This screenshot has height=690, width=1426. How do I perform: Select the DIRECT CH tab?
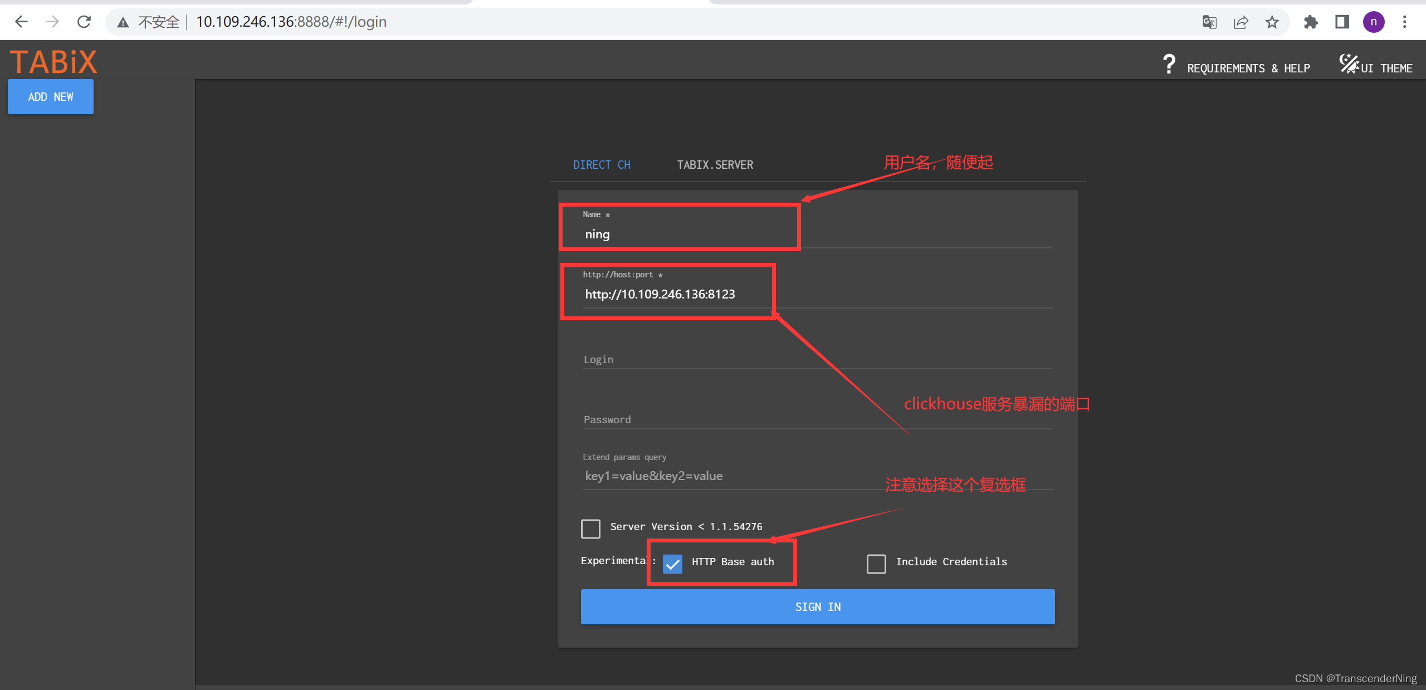(x=602, y=164)
